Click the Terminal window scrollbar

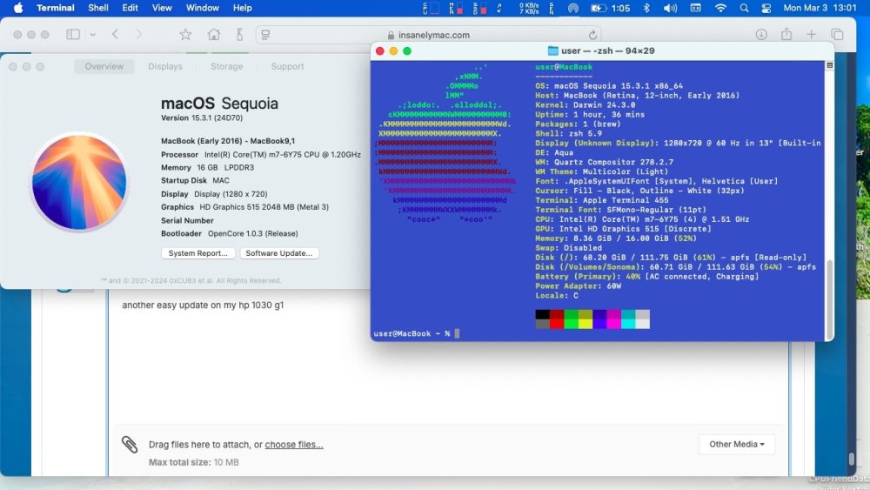pyautogui.click(x=829, y=298)
